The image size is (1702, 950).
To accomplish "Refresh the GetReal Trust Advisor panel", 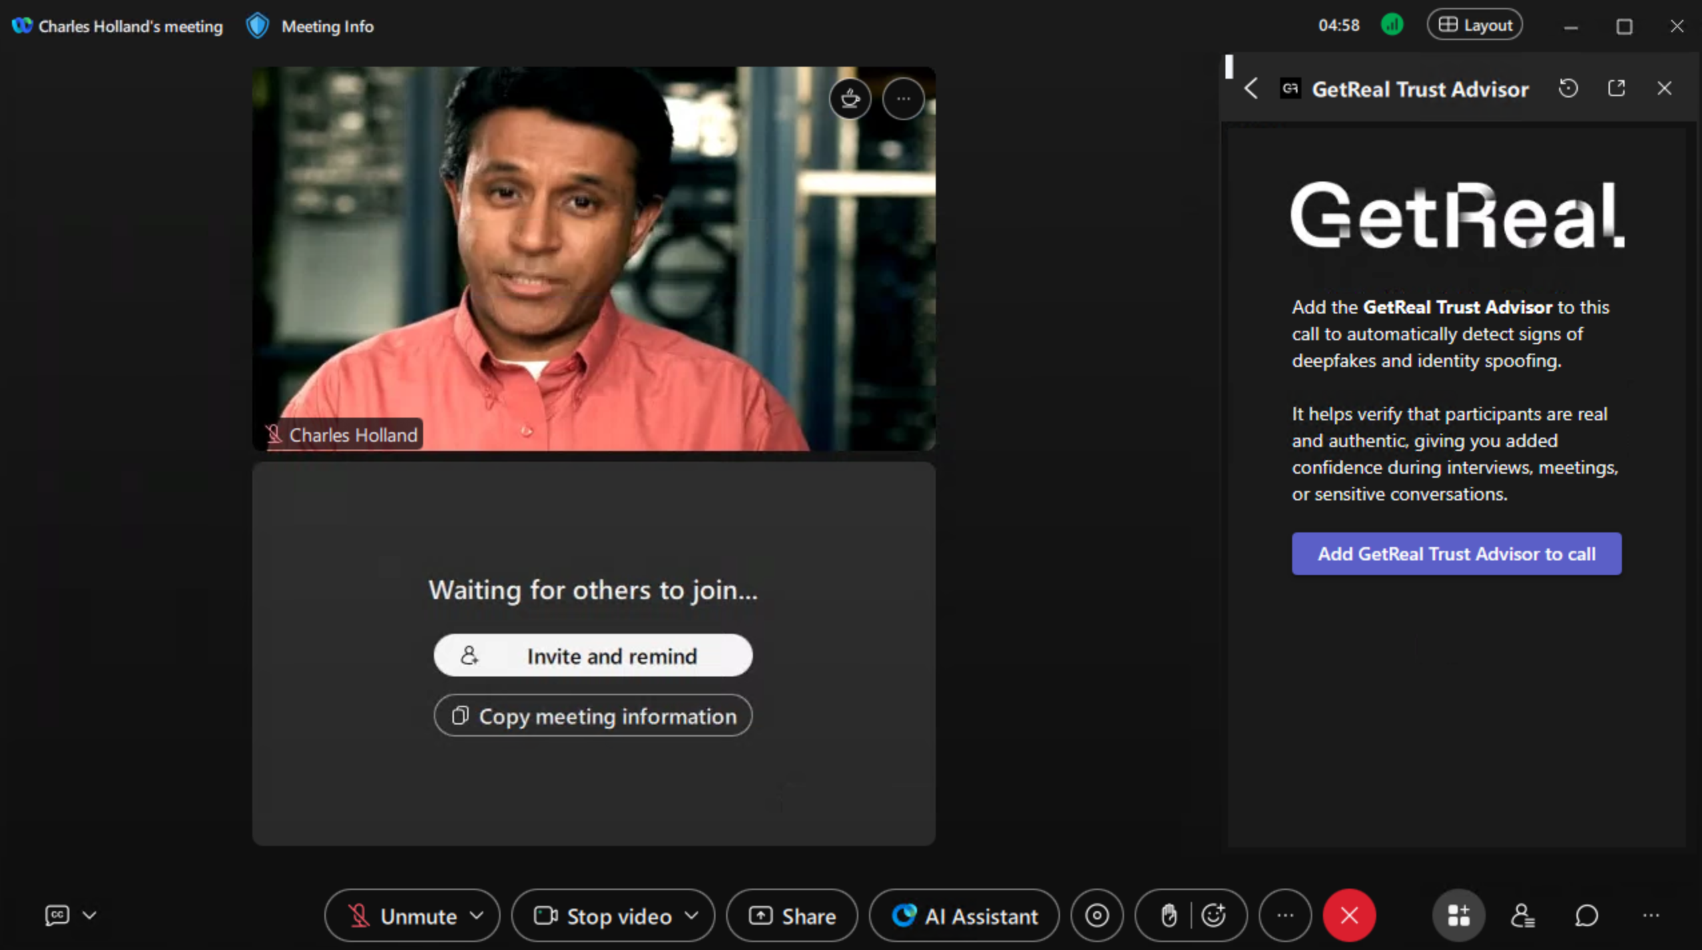I will [x=1568, y=88].
